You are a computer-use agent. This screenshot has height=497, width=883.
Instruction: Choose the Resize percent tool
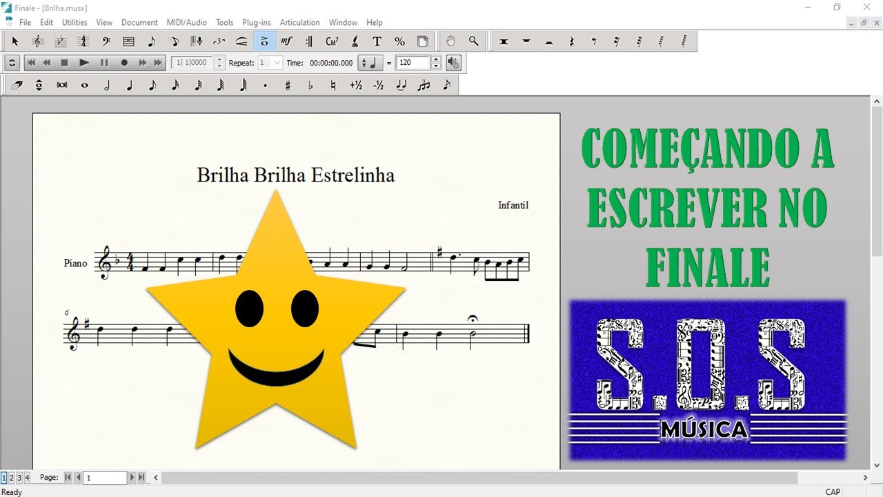click(399, 41)
